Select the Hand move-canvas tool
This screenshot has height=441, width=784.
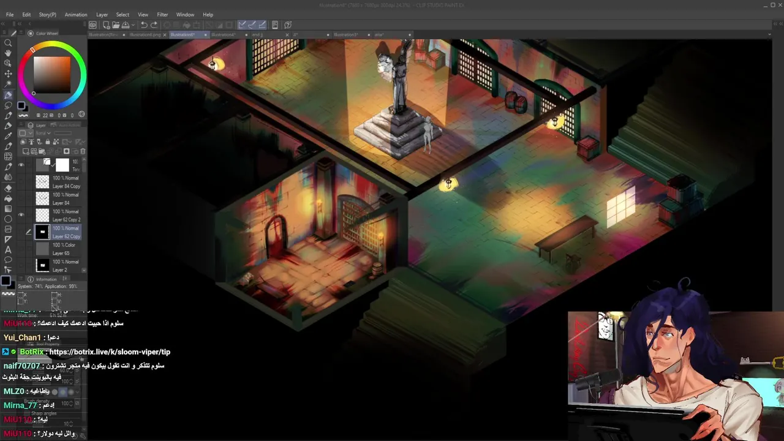pos(8,53)
